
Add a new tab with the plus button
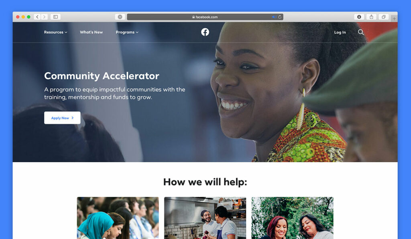pos(394,18)
